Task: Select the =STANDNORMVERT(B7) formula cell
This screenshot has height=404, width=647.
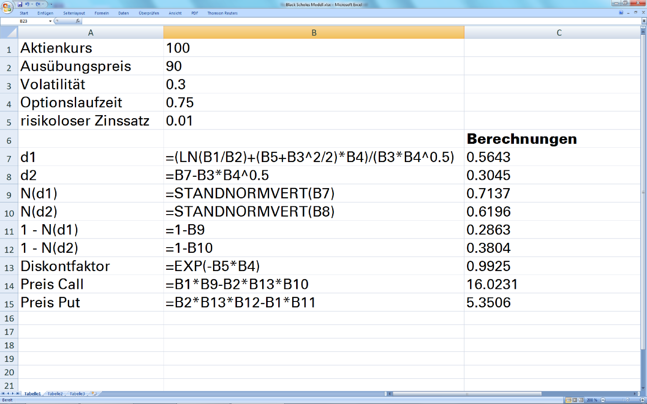Action: [314, 193]
